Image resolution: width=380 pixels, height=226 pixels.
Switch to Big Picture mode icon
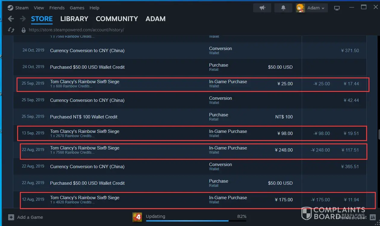tap(337, 8)
